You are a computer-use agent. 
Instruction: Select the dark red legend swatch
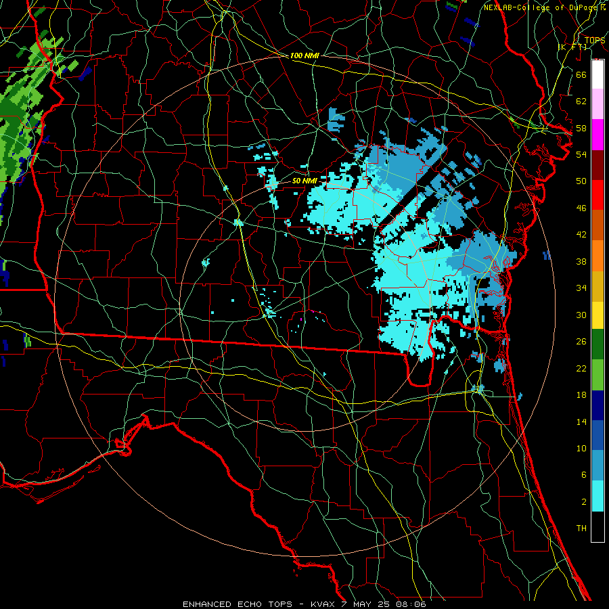click(597, 164)
